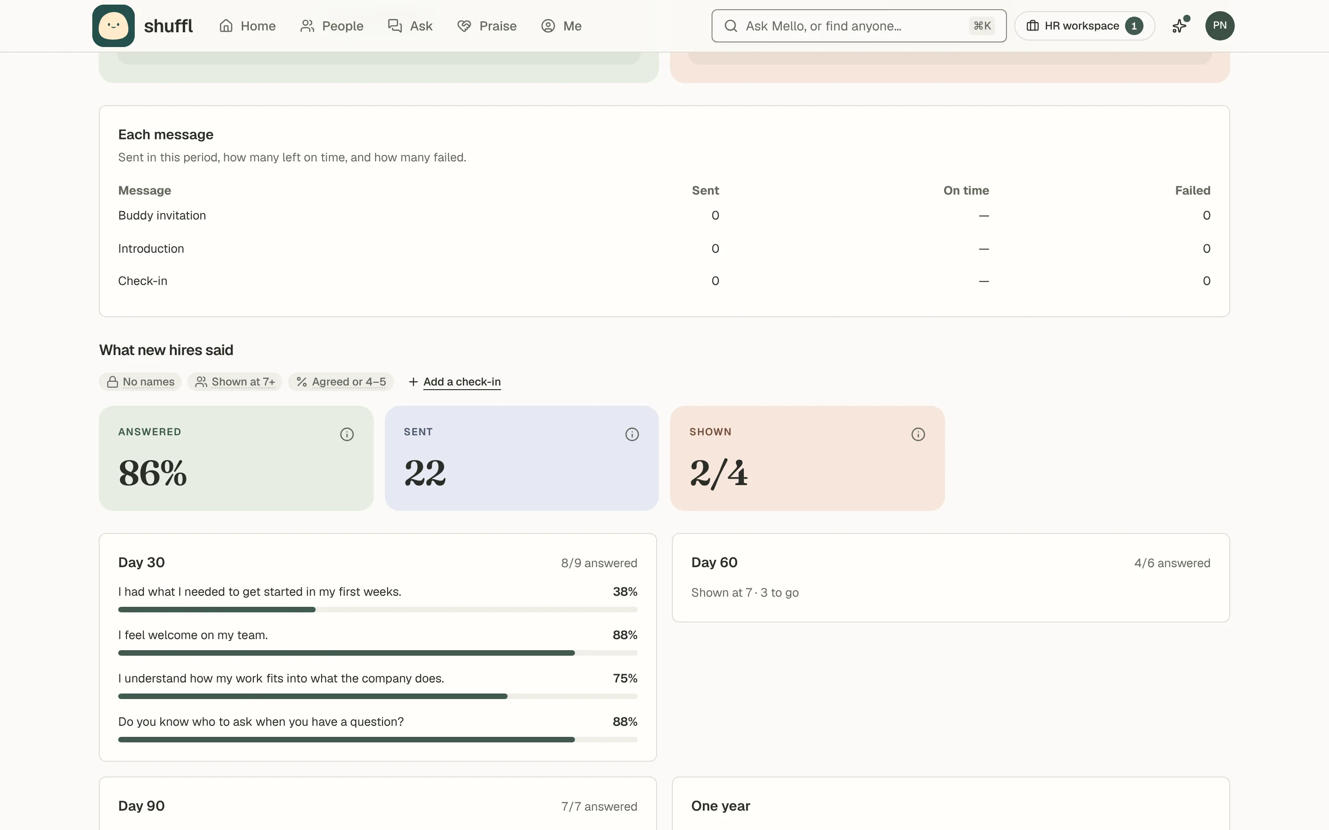Click the One year card heading
This screenshot has width=1329, height=830.
(720, 806)
